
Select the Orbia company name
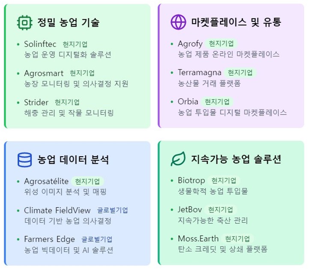pos(187,102)
